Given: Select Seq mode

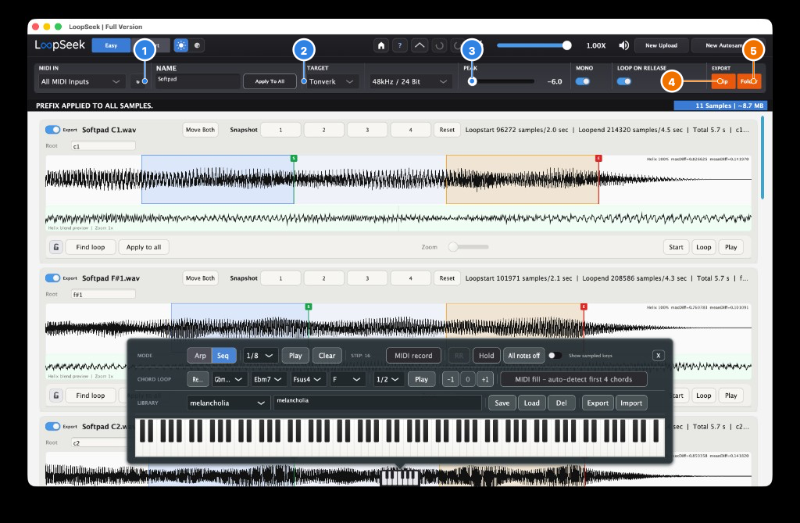Looking at the screenshot, I should (x=223, y=356).
